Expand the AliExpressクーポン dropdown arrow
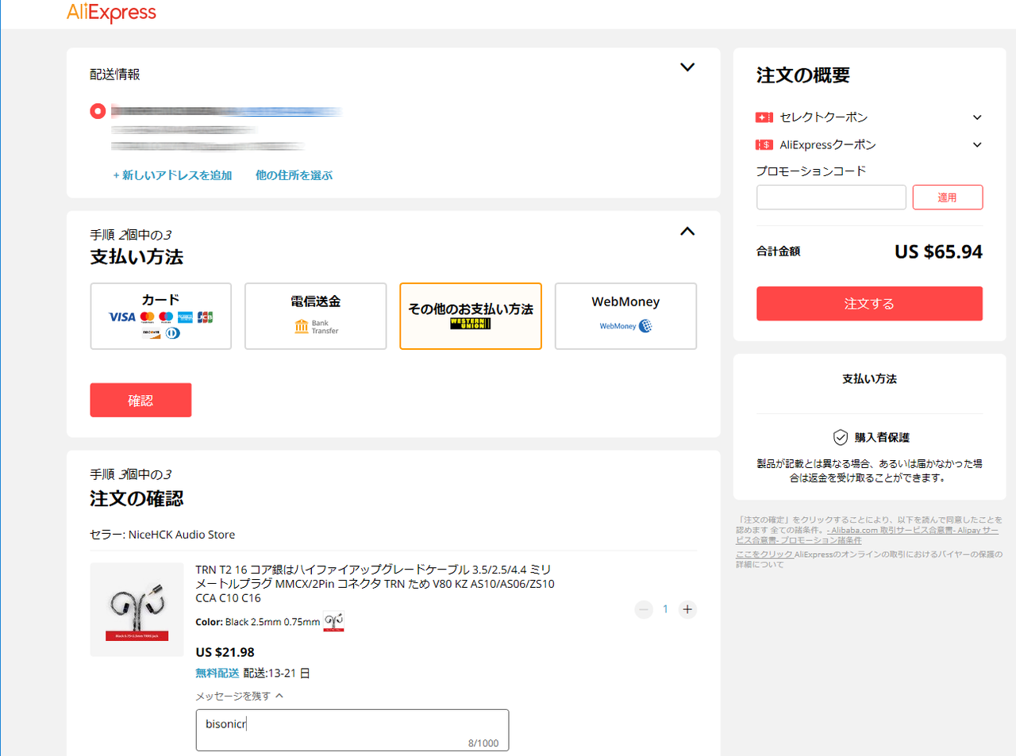 [977, 145]
